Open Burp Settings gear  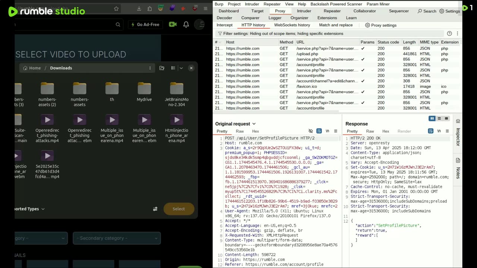tap(449, 11)
